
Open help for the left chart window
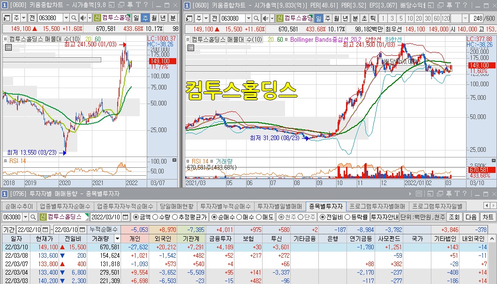145,5
